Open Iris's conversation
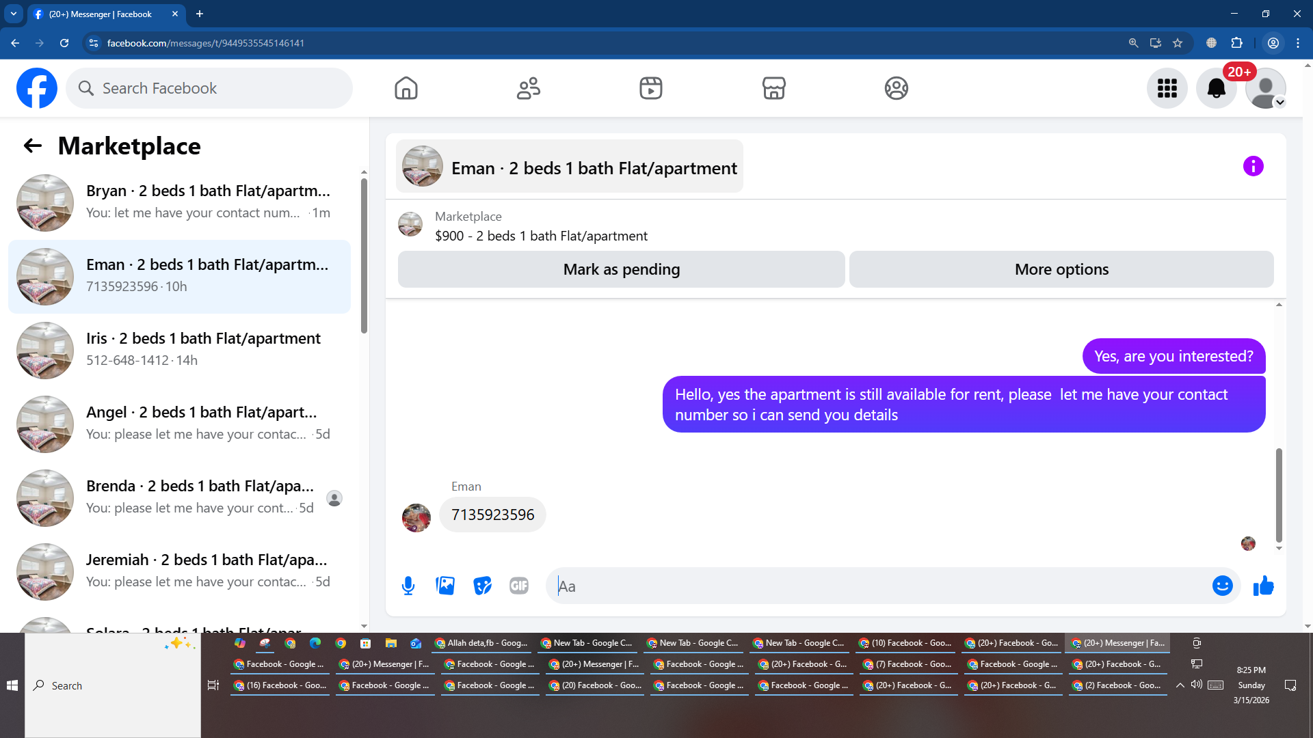1313x738 pixels. (179, 350)
